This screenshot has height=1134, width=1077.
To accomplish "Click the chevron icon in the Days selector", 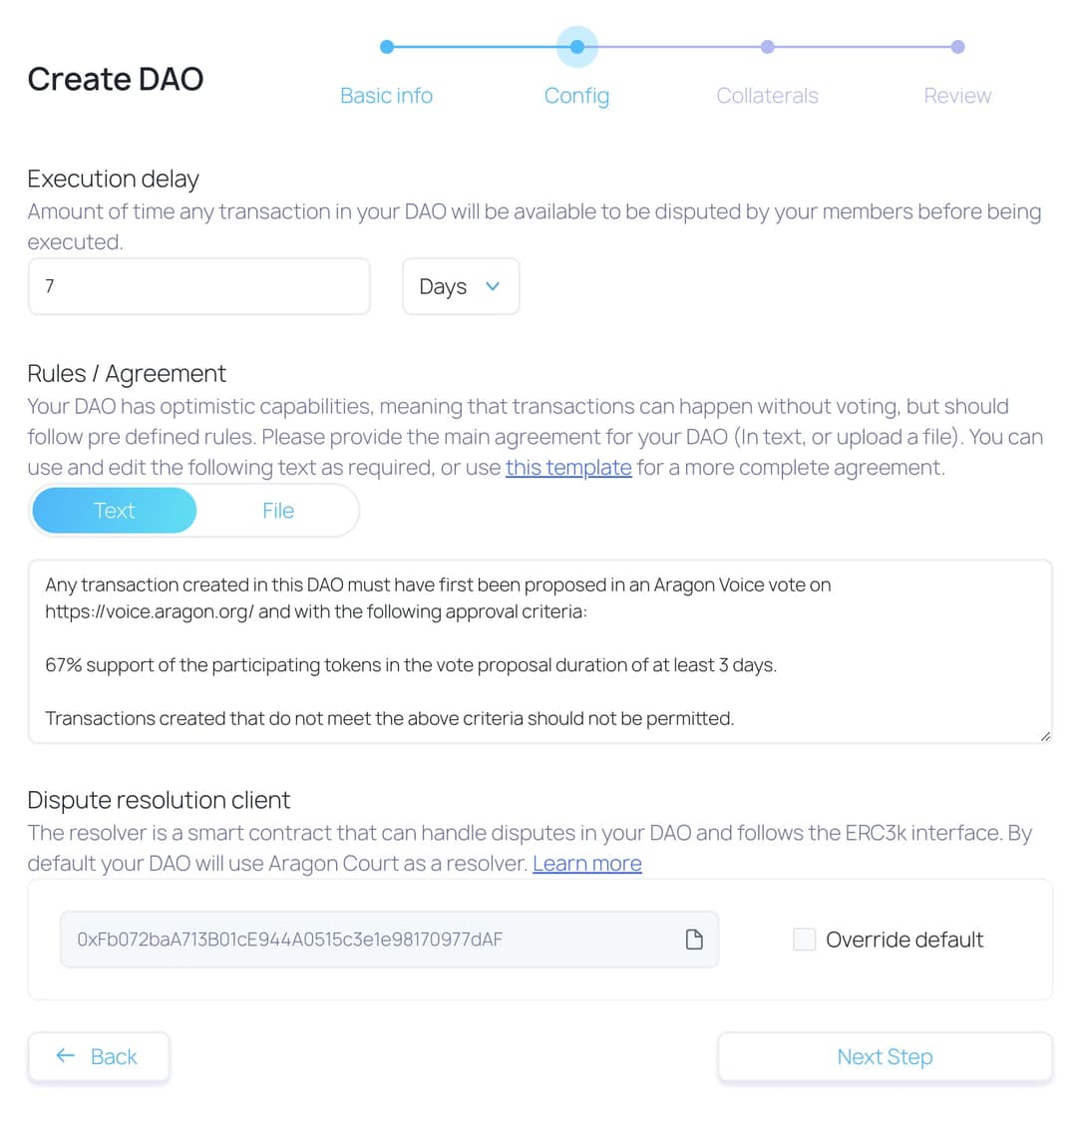I will point(491,286).
